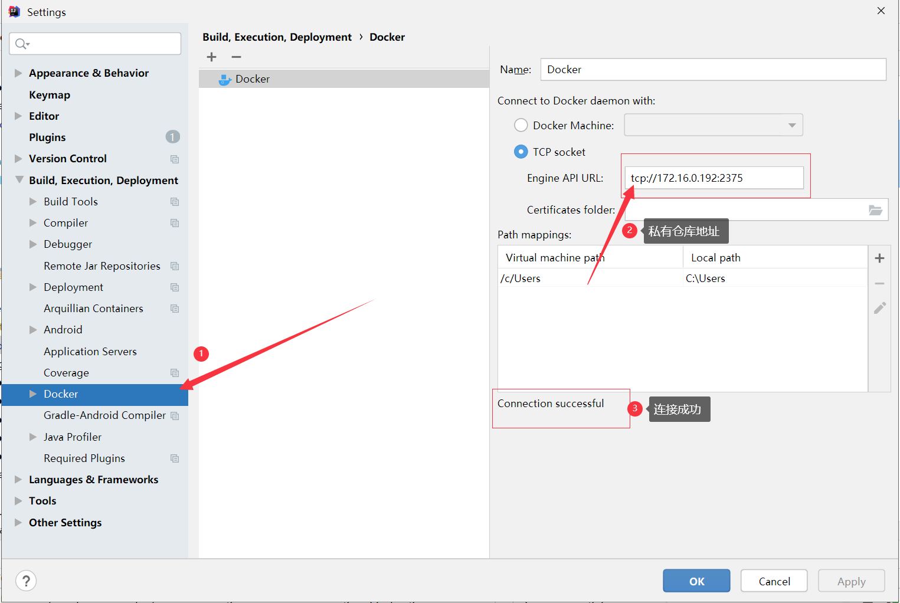The height and width of the screenshot is (603, 900).
Task: Open Keymap settings
Action: click(50, 95)
